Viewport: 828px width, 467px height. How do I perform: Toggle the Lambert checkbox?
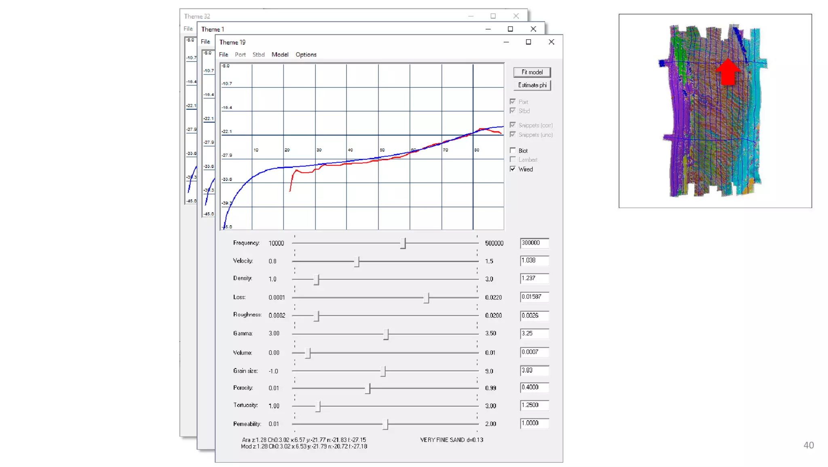pos(513,160)
